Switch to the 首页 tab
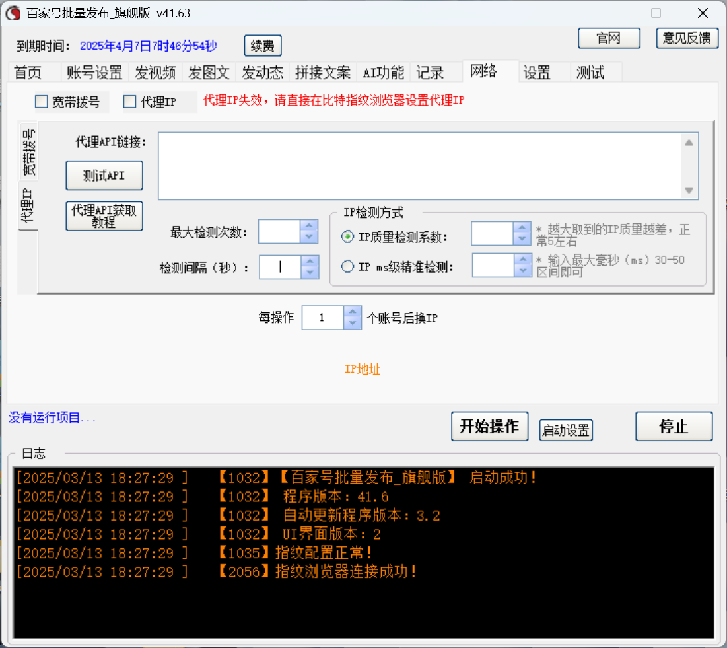727x648 pixels. 28,73
